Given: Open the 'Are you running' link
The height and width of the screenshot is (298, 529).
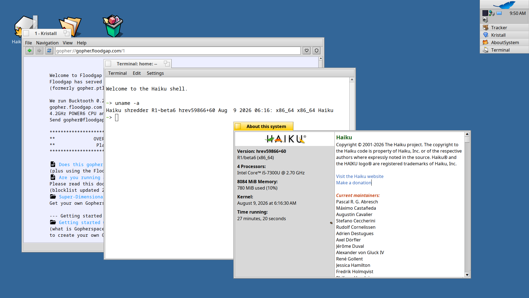Looking at the screenshot, I should coord(80,177).
